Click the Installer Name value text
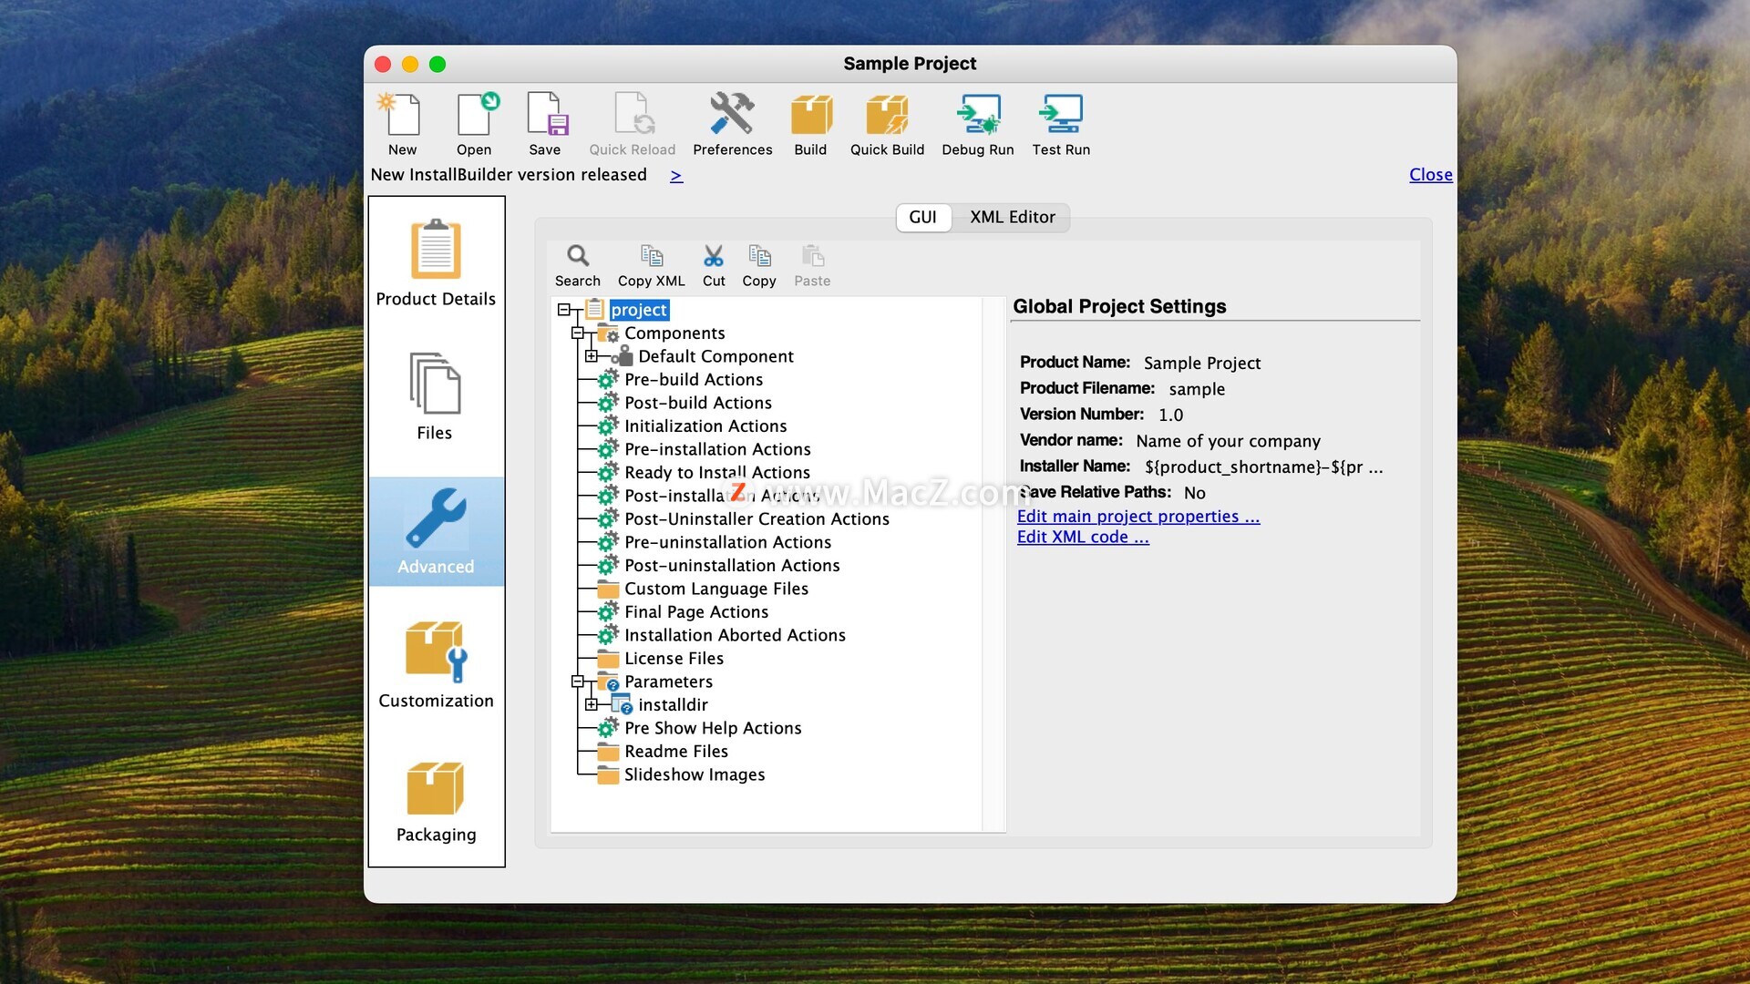This screenshot has height=984, width=1750. (x=1263, y=467)
